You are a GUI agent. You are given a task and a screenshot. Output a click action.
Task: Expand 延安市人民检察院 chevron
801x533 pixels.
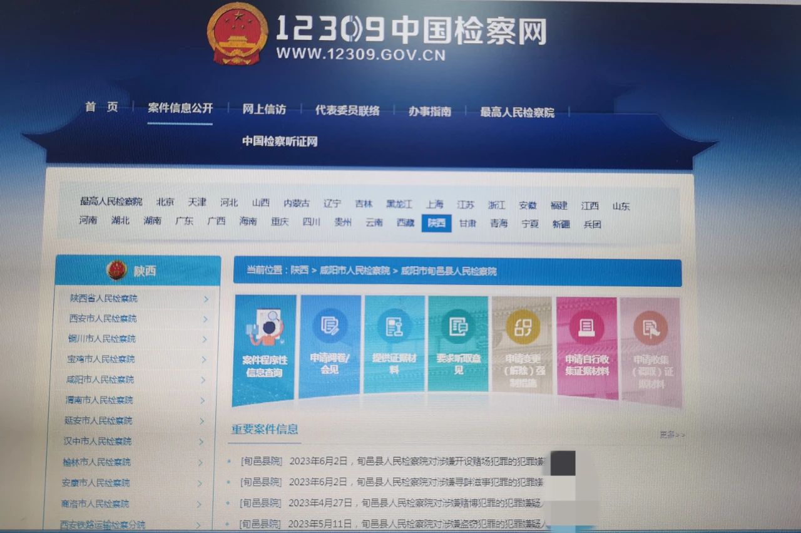coord(202,422)
